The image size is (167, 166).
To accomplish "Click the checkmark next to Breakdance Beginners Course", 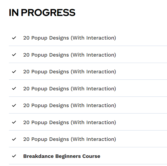I will [14, 156].
